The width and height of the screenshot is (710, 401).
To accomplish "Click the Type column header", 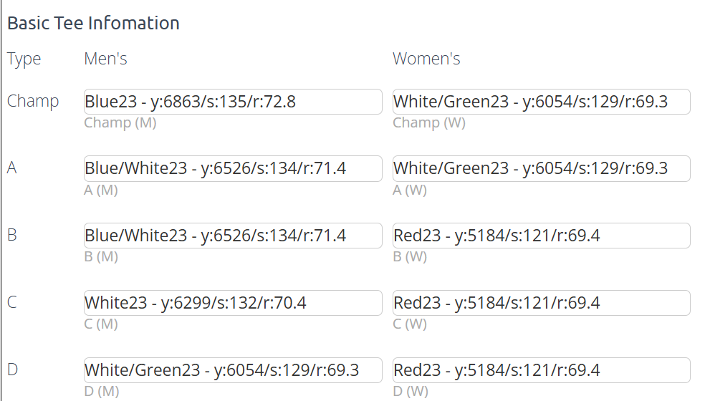I will [x=24, y=59].
